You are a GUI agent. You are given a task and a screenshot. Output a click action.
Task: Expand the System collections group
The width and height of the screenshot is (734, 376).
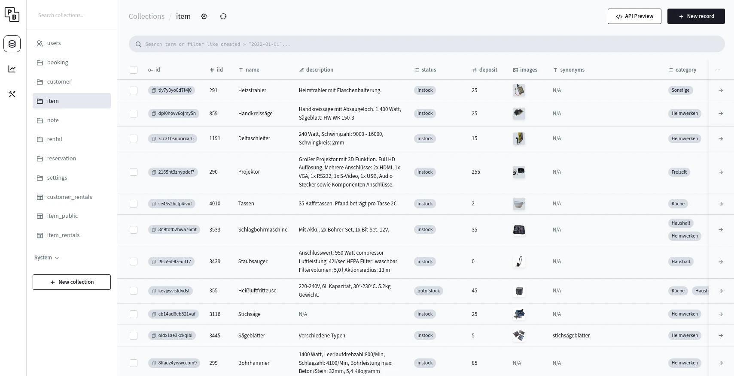[46, 258]
